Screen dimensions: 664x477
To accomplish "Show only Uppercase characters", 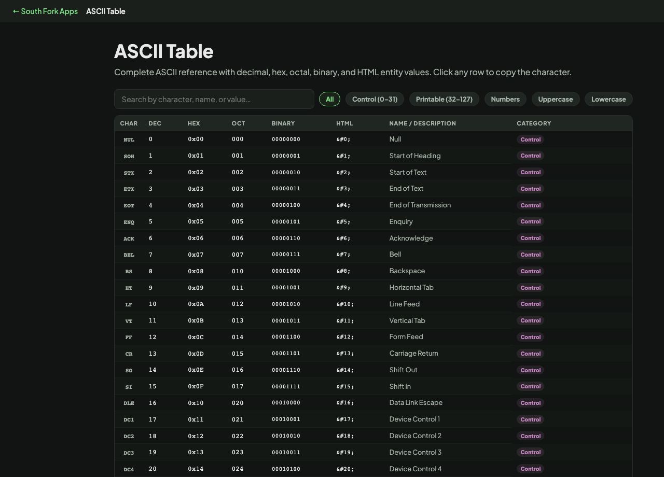I will pos(556,99).
